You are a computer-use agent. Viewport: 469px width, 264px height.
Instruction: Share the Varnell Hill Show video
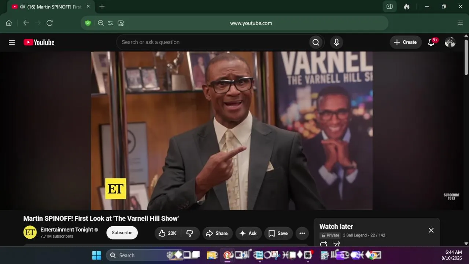[x=217, y=233]
